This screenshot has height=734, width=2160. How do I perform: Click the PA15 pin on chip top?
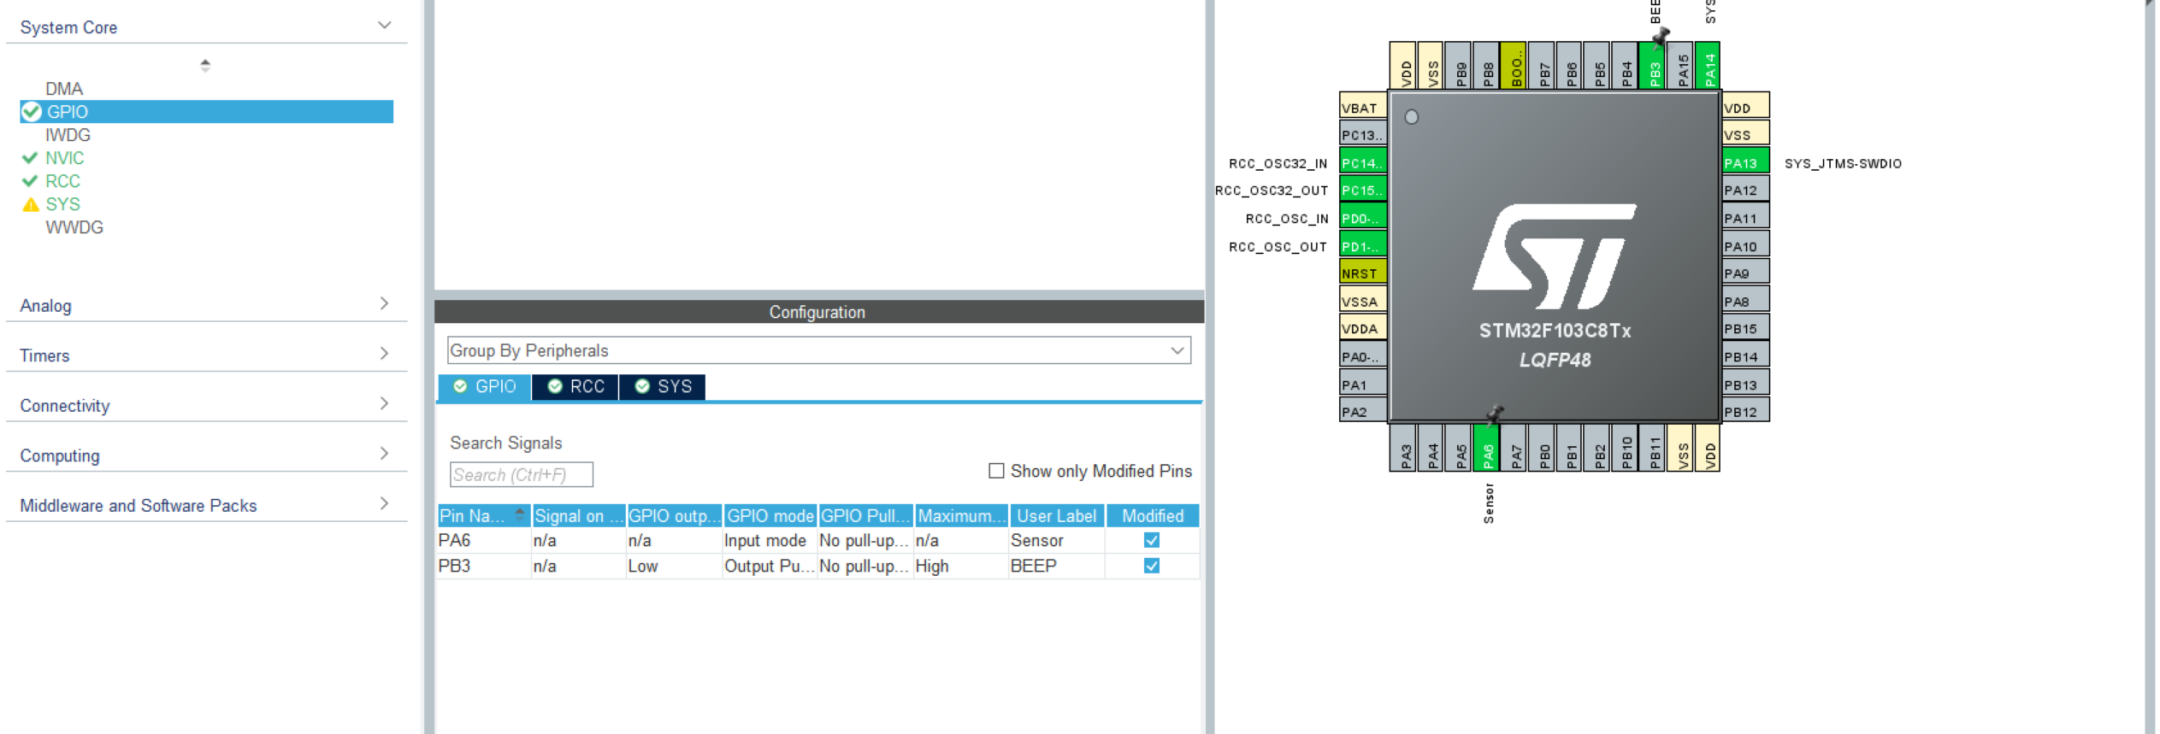(1681, 66)
